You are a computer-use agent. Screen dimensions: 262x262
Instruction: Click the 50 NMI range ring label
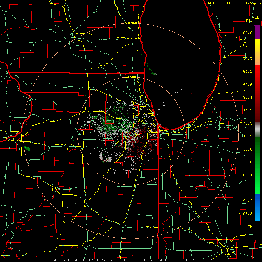coord(131,77)
